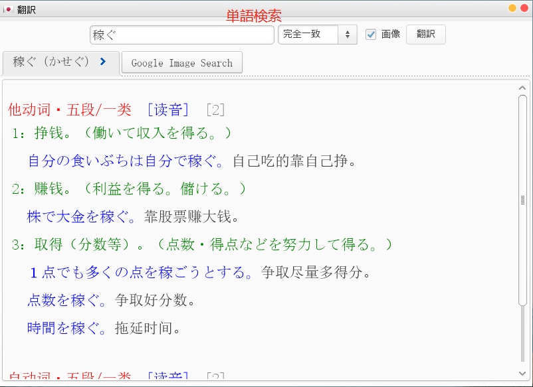Switch to Google Image Search tab
This screenshot has height=387, width=533.
182,62
